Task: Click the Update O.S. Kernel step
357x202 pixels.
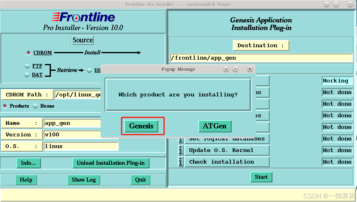Action: tap(227, 150)
